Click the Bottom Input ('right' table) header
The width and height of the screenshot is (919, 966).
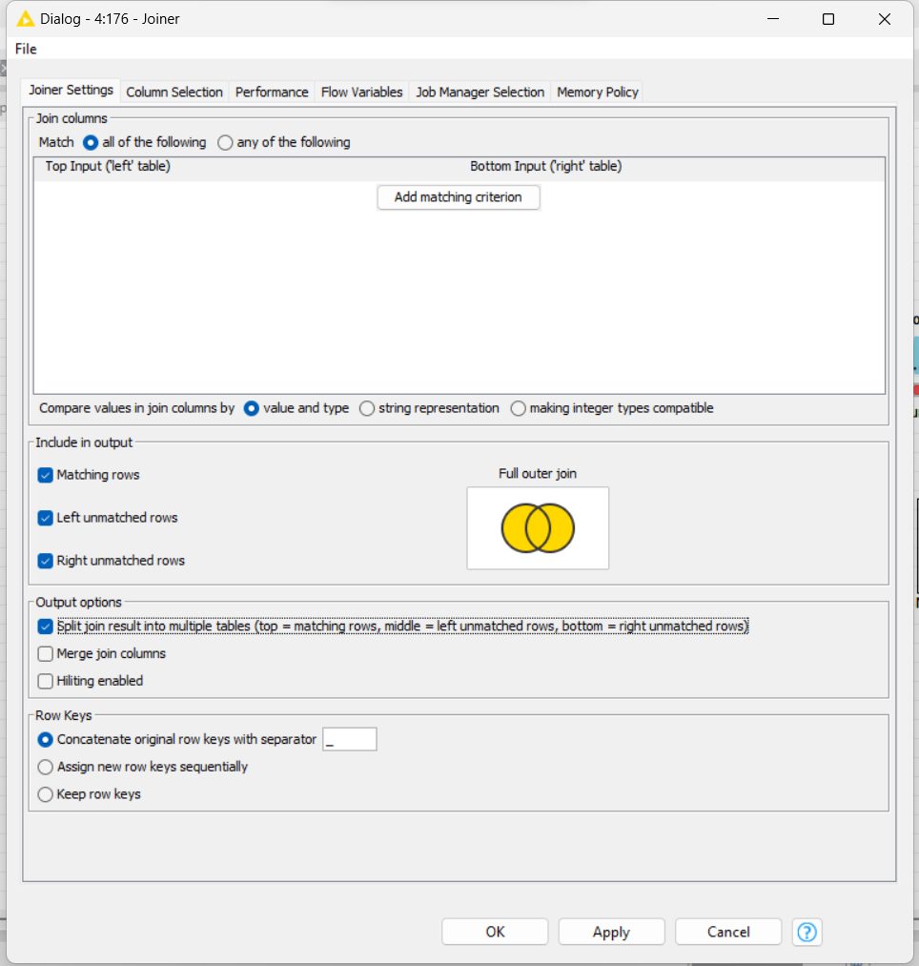(545, 166)
